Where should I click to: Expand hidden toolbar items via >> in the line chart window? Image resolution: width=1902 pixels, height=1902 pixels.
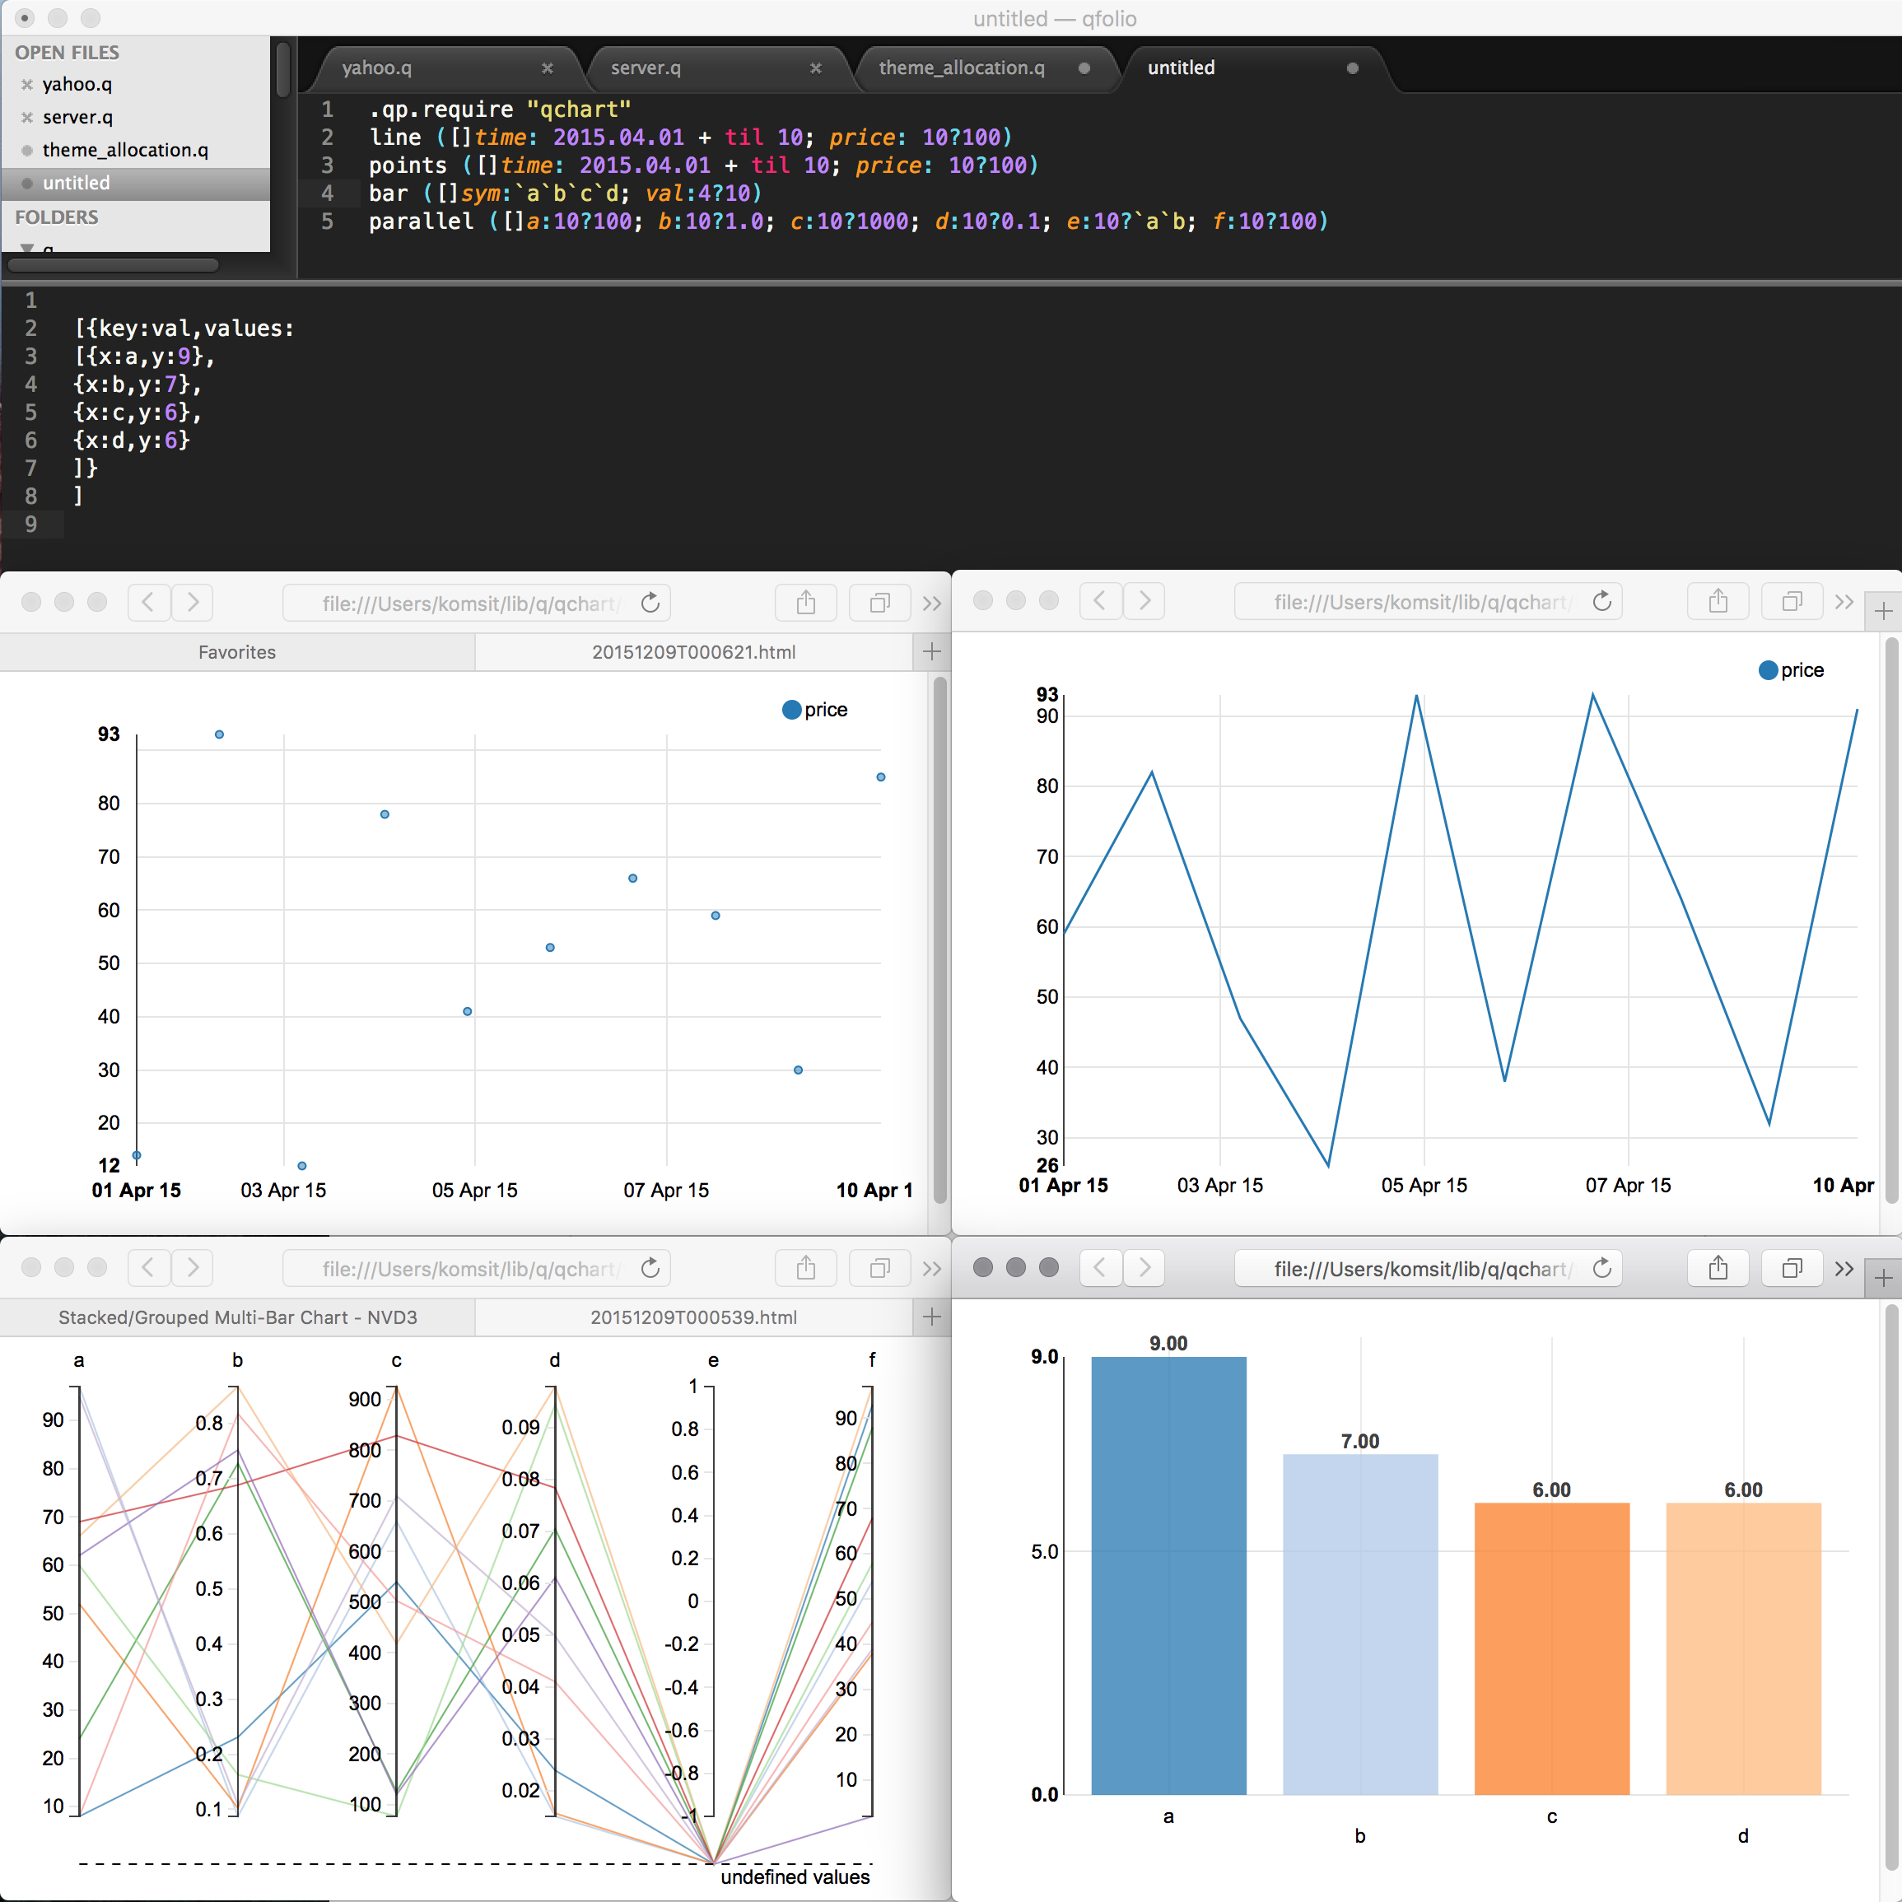[x=1845, y=600]
